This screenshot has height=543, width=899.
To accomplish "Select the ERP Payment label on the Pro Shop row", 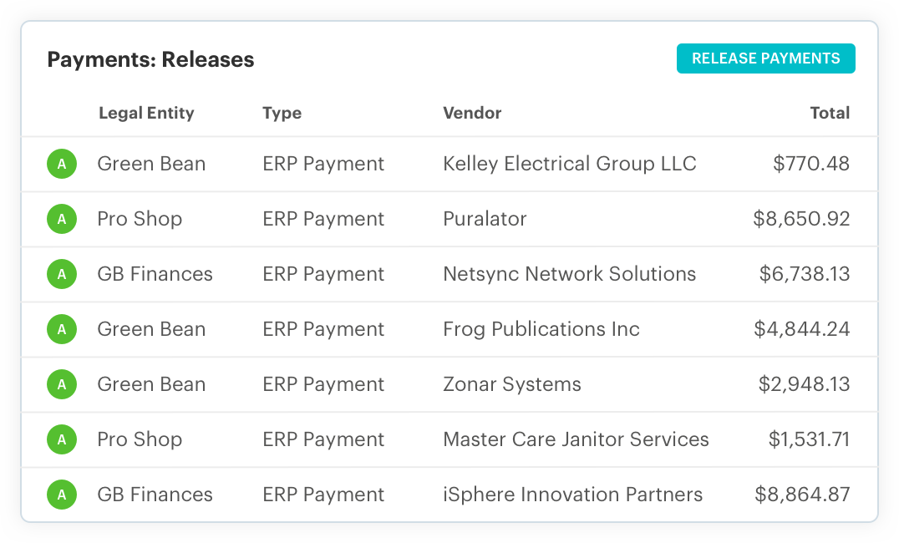I will pyautogui.click(x=323, y=219).
